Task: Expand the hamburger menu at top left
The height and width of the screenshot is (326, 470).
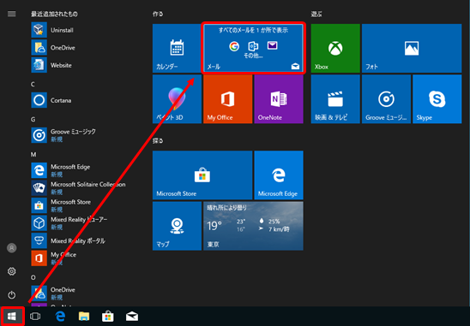Action: point(12,14)
